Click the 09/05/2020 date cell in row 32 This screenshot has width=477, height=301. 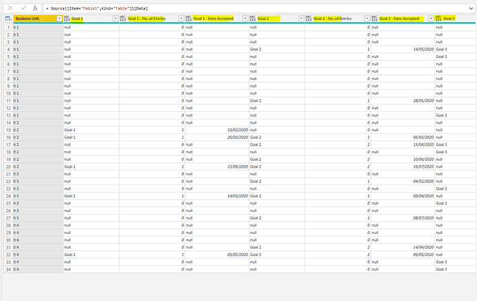coord(403,255)
